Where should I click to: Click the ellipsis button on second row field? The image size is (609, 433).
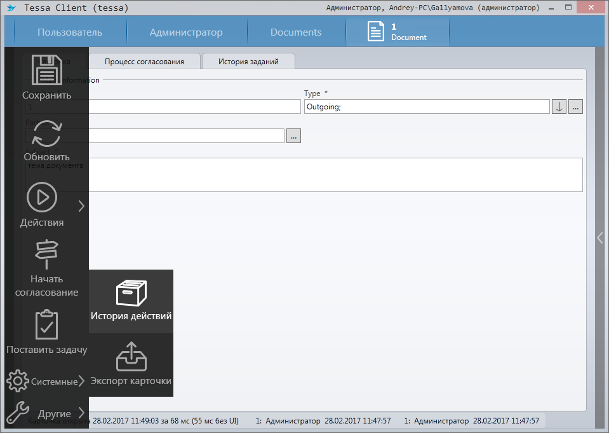[x=293, y=136]
